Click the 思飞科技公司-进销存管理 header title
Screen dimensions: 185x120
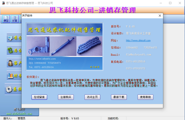tap(92, 10)
